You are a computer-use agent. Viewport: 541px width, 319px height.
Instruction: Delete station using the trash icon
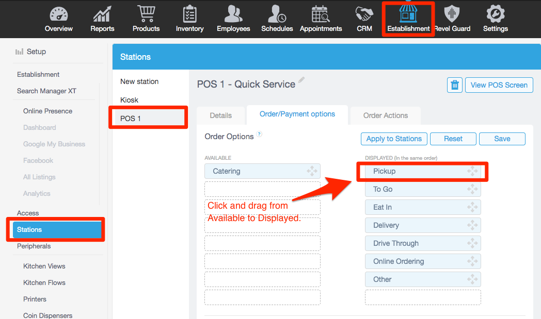(x=455, y=85)
